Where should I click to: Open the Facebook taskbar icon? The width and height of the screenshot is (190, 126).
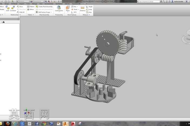pyautogui.click(x=37, y=124)
